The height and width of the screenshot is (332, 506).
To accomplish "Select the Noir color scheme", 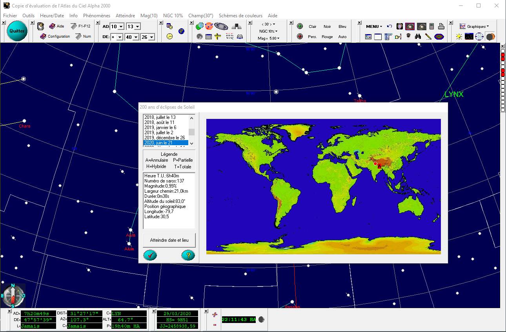I will coord(327,27).
